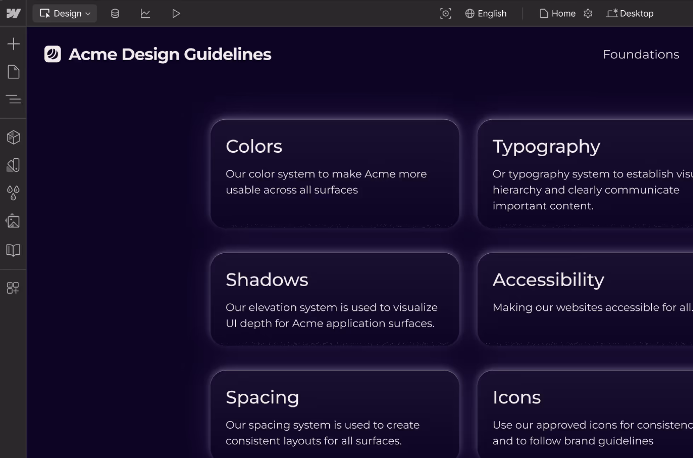Open the Insights chart icon

[145, 13]
